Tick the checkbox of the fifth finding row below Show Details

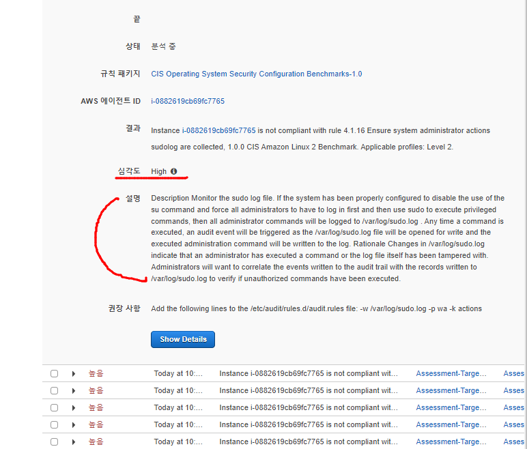click(x=54, y=442)
